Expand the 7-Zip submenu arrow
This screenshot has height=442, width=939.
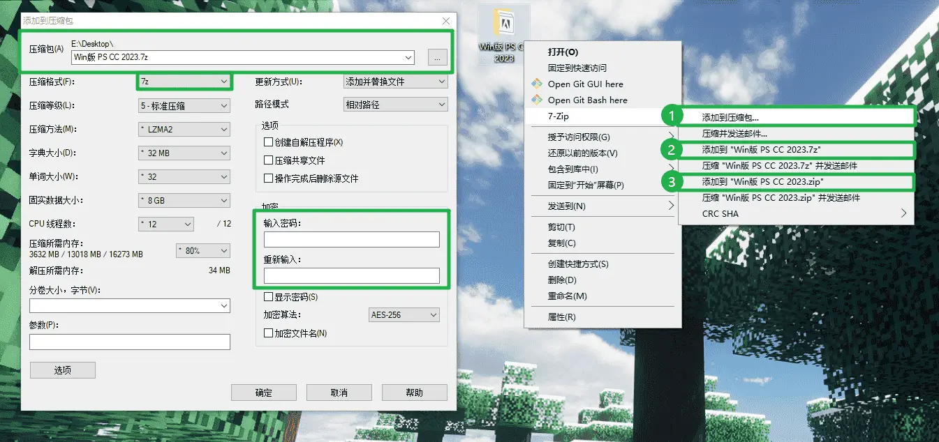(x=672, y=116)
